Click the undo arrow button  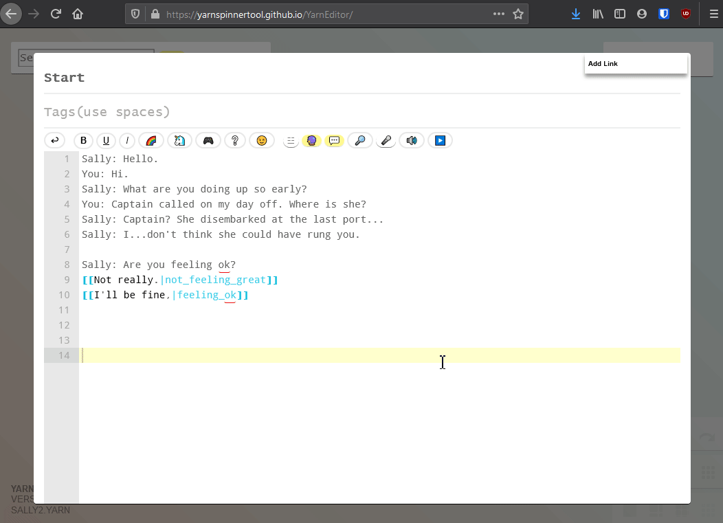pyautogui.click(x=55, y=141)
